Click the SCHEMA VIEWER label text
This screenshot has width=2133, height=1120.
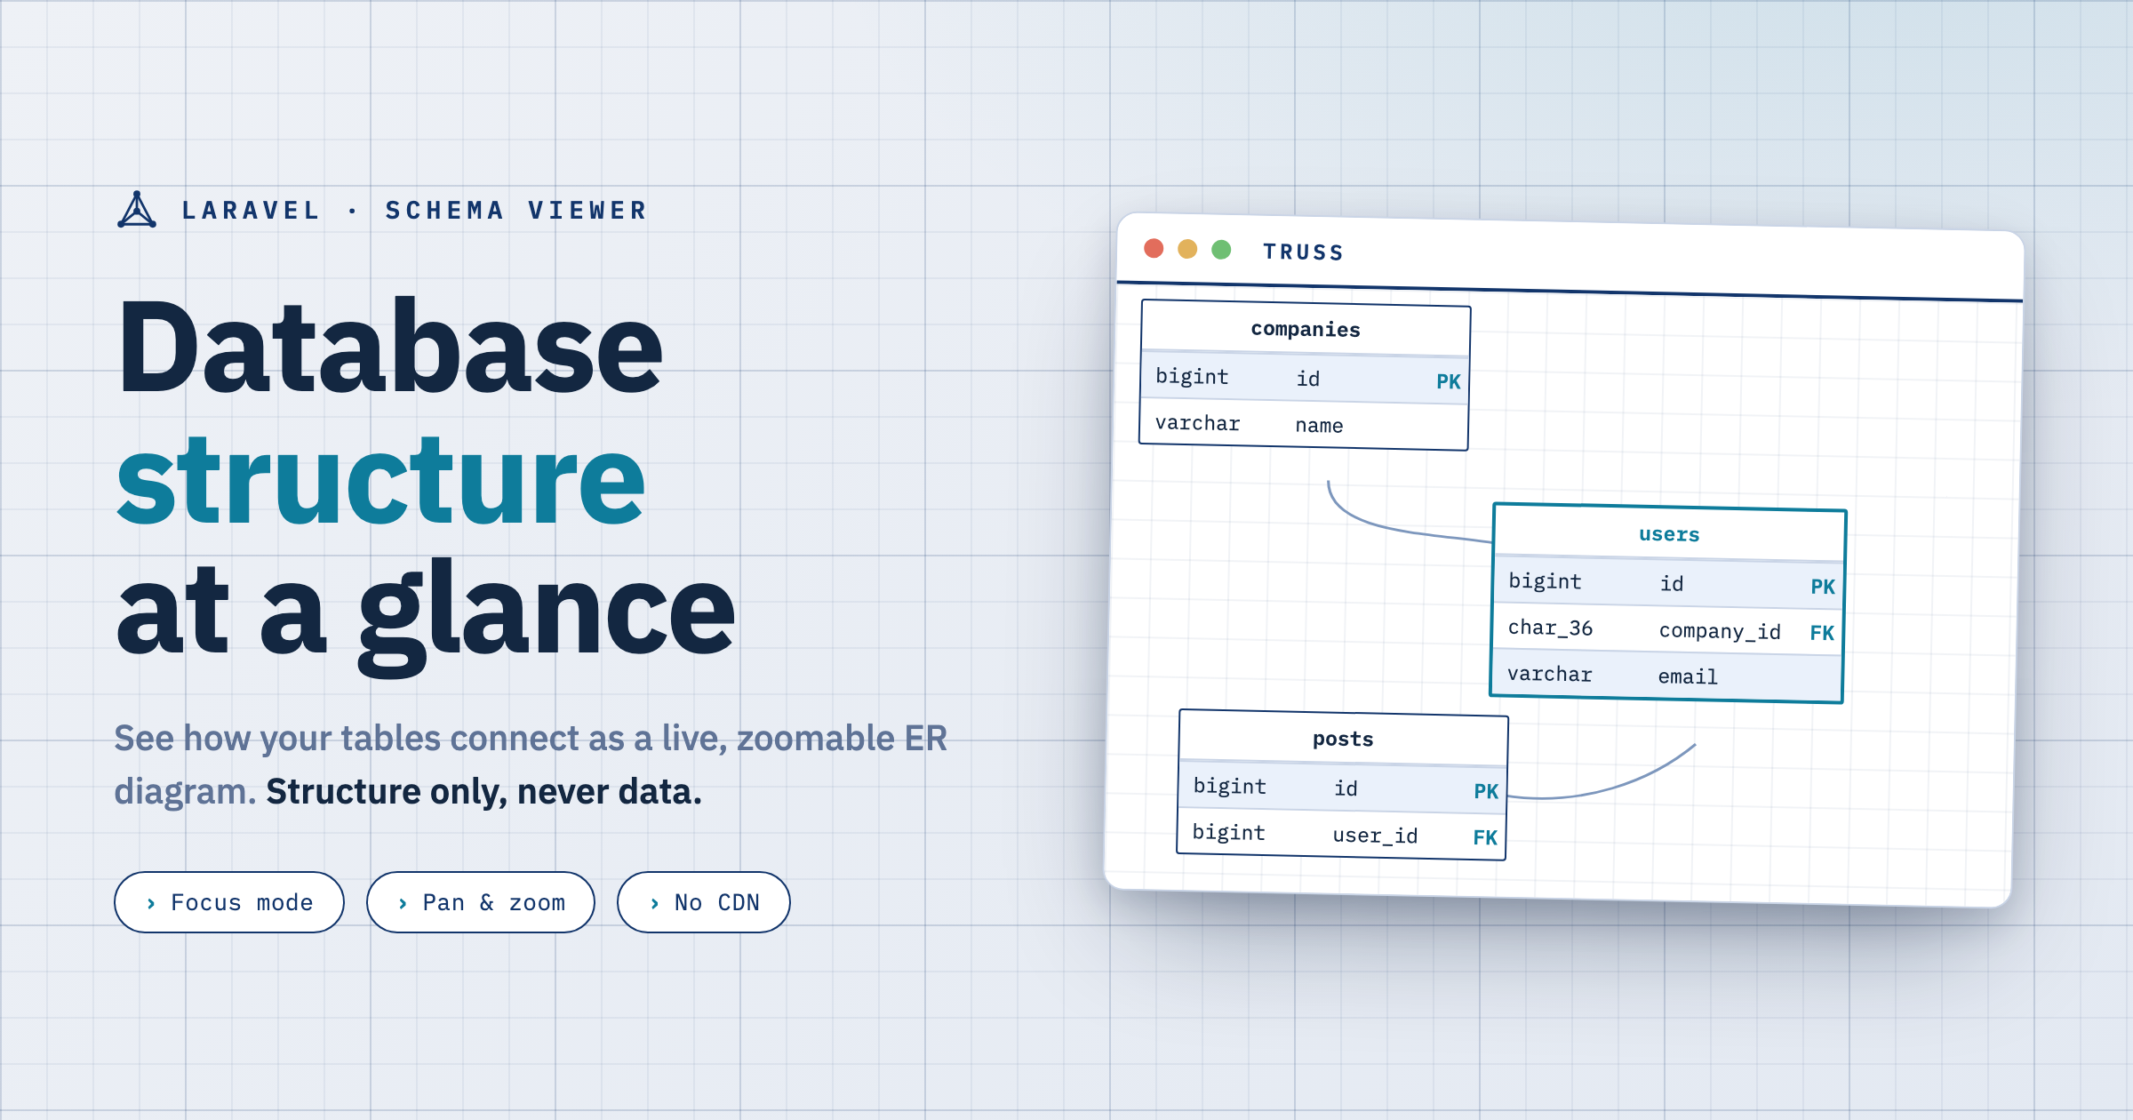[x=516, y=211]
